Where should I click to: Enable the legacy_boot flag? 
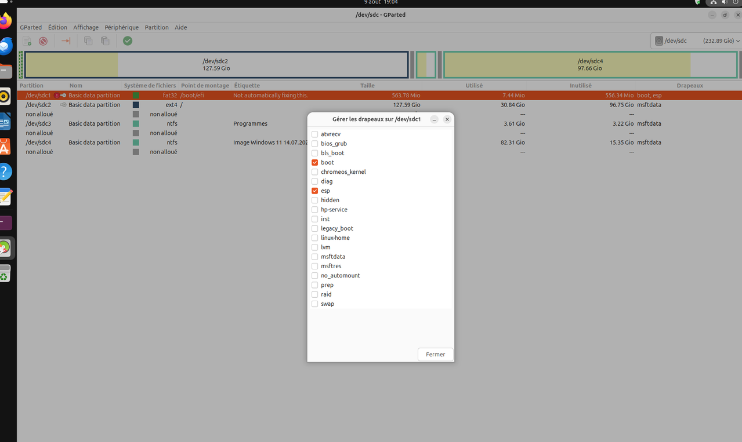pyautogui.click(x=315, y=229)
